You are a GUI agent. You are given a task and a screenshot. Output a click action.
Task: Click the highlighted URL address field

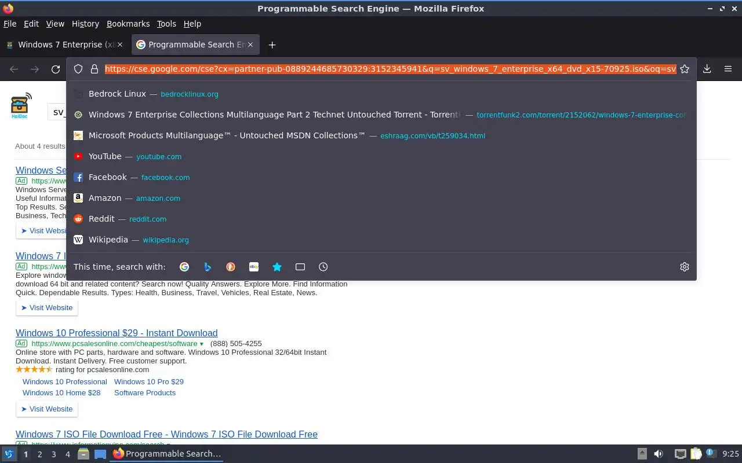coord(390,69)
